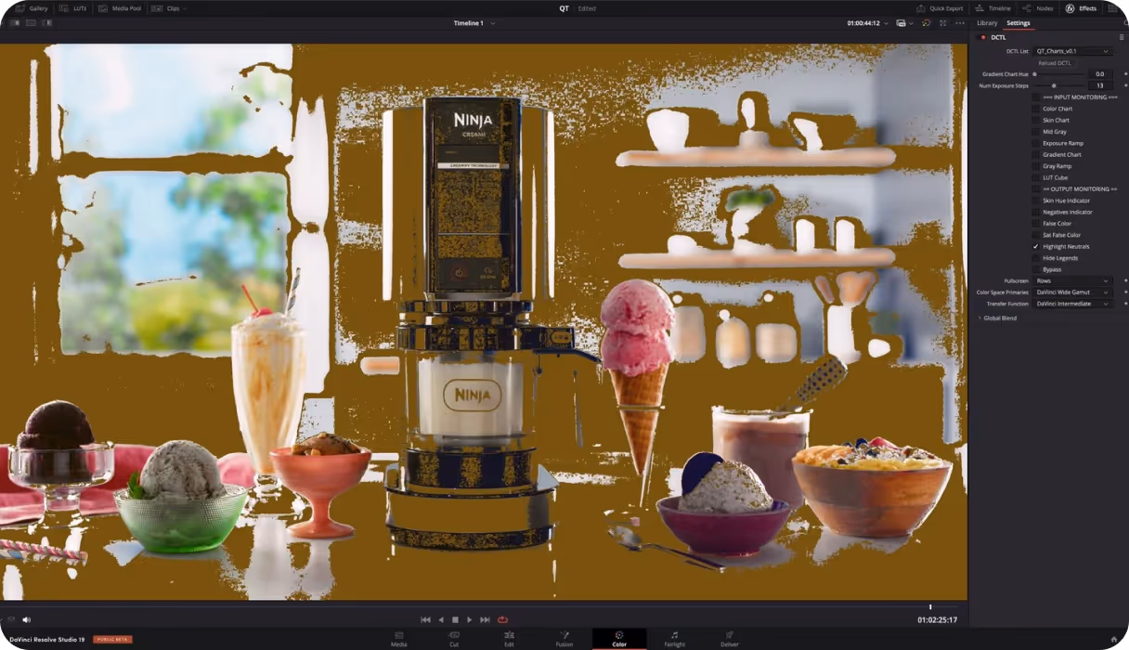Image resolution: width=1129 pixels, height=650 pixels.
Task: Play the clip in reverse
Action: 441,619
